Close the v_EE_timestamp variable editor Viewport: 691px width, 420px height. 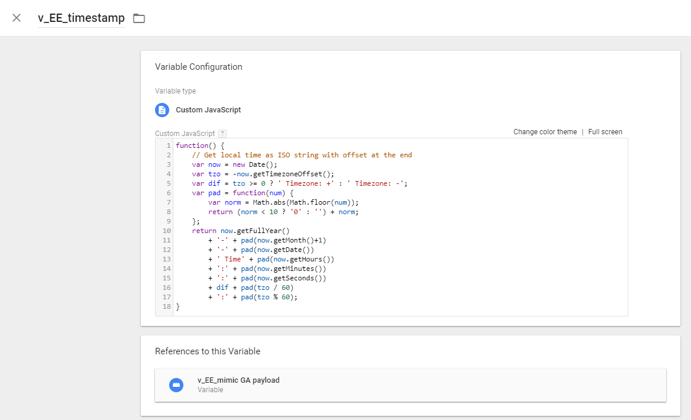pyautogui.click(x=16, y=18)
